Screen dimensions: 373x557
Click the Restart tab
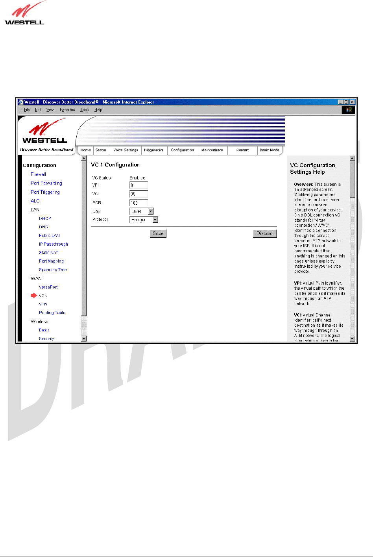(x=243, y=150)
